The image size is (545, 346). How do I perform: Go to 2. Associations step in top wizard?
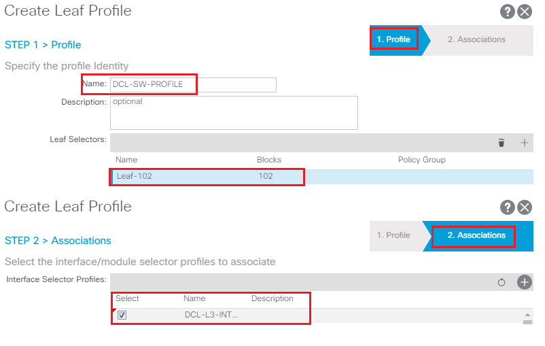[x=476, y=39]
